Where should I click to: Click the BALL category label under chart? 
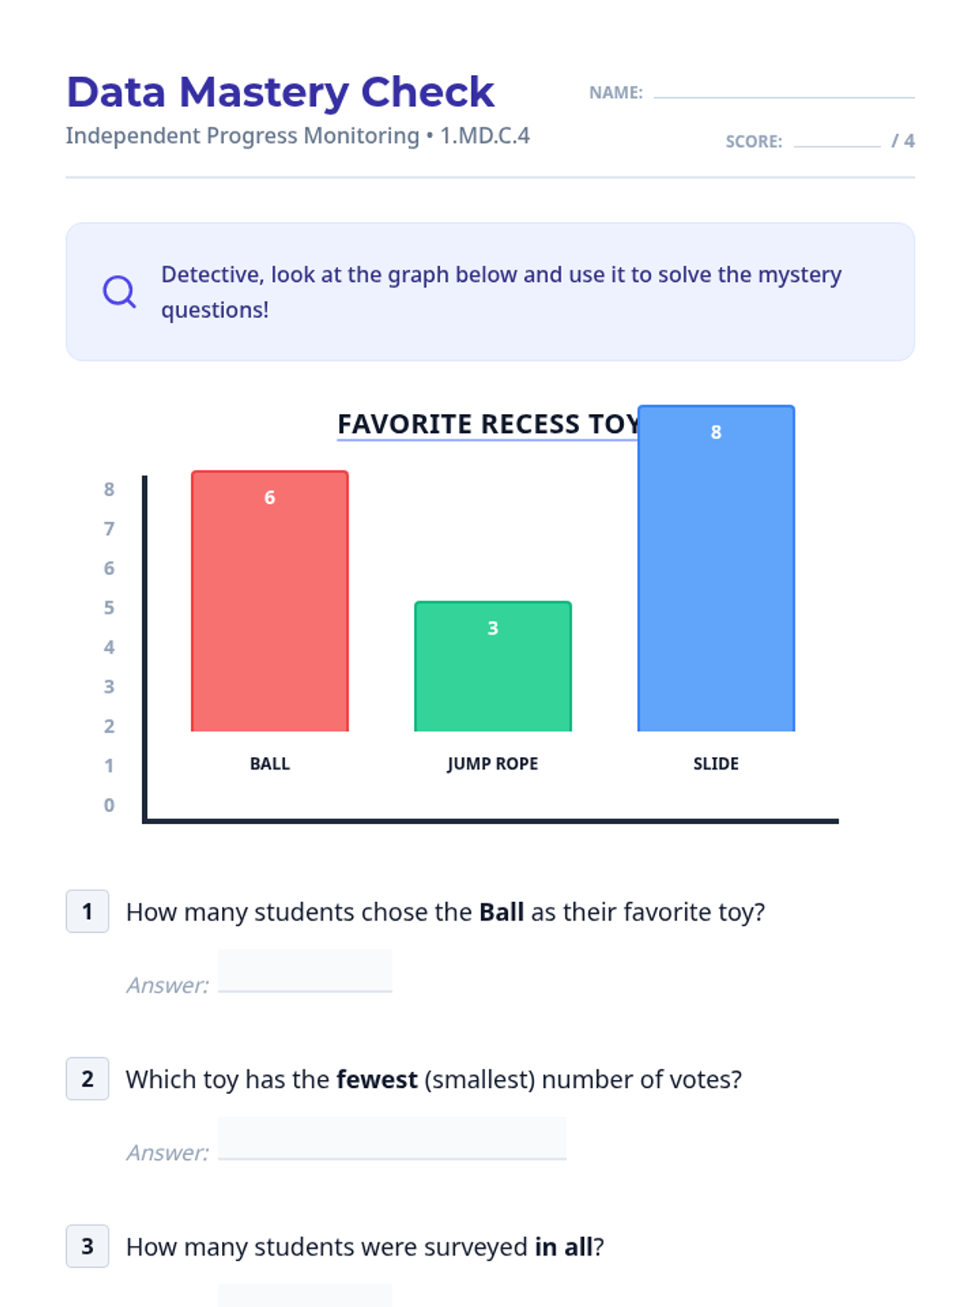point(269,764)
